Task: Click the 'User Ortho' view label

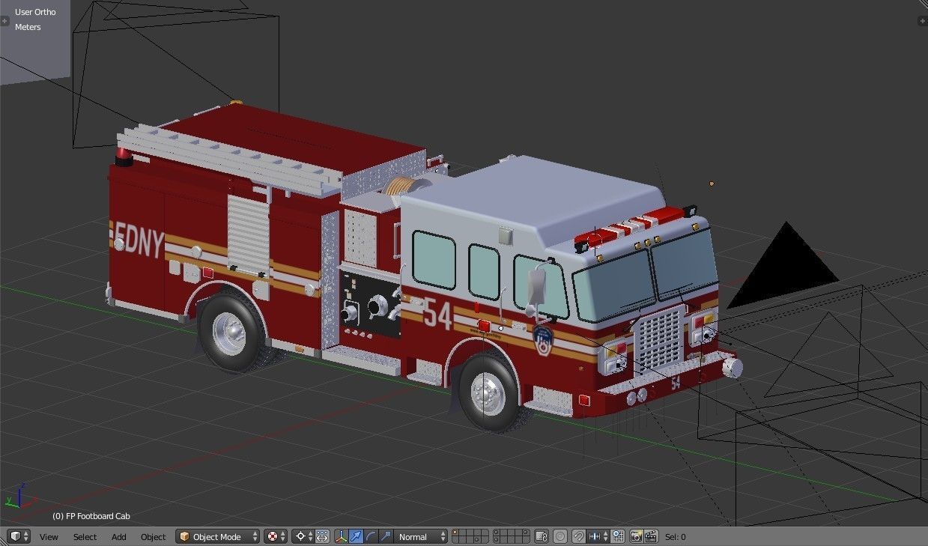Action: point(35,12)
